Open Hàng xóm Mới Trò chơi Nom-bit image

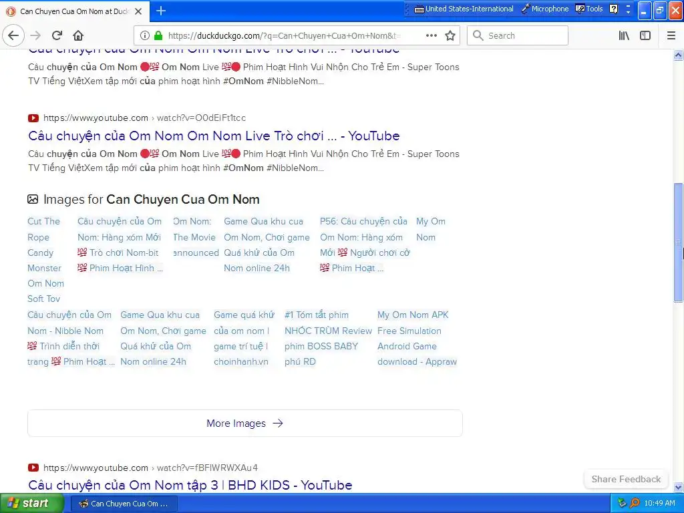pyautogui.click(x=120, y=244)
